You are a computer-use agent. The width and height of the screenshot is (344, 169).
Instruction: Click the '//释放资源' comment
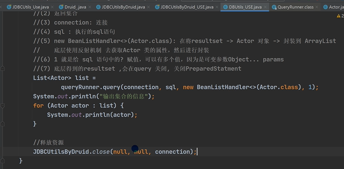tap(48, 142)
